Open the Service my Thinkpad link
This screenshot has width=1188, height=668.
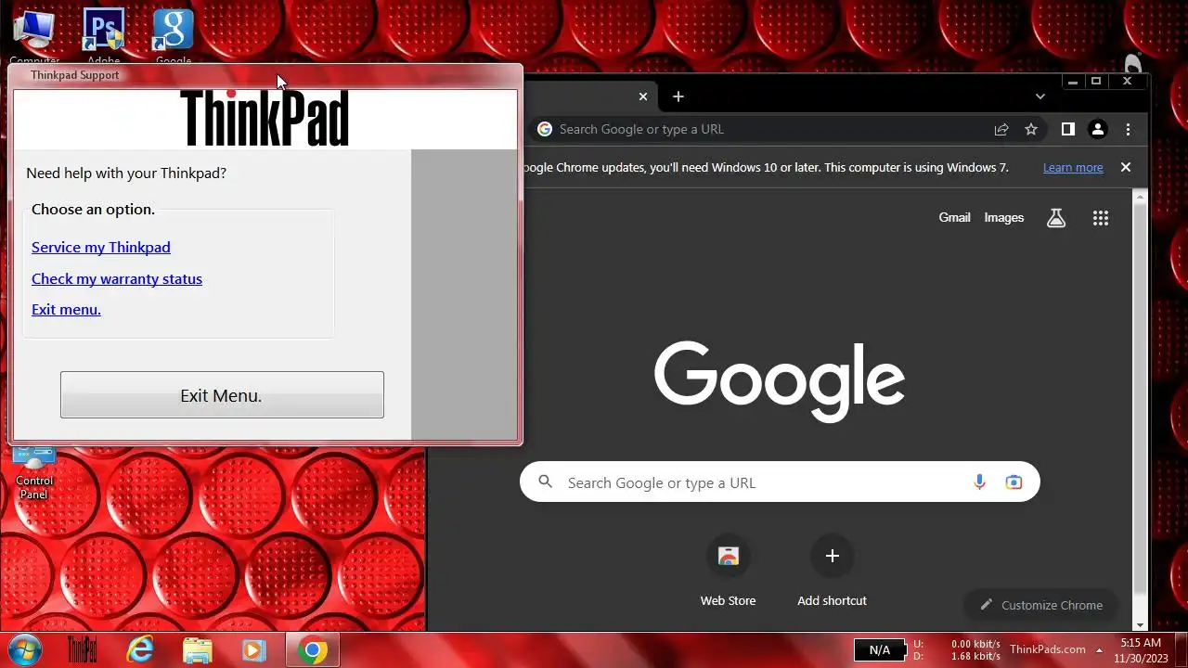pyautogui.click(x=100, y=247)
